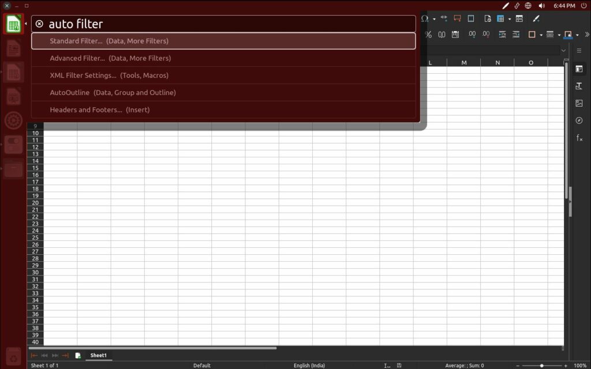The height and width of the screenshot is (369, 591).
Task: Click the insert hyperlink icon
Action: click(x=444, y=18)
